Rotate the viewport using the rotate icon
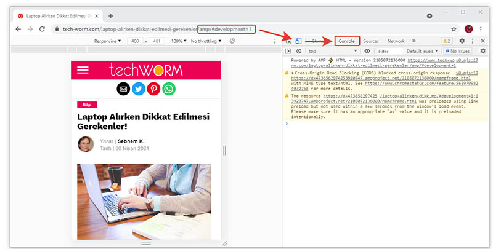This screenshot has height=249, width=493. click(232, 41)
